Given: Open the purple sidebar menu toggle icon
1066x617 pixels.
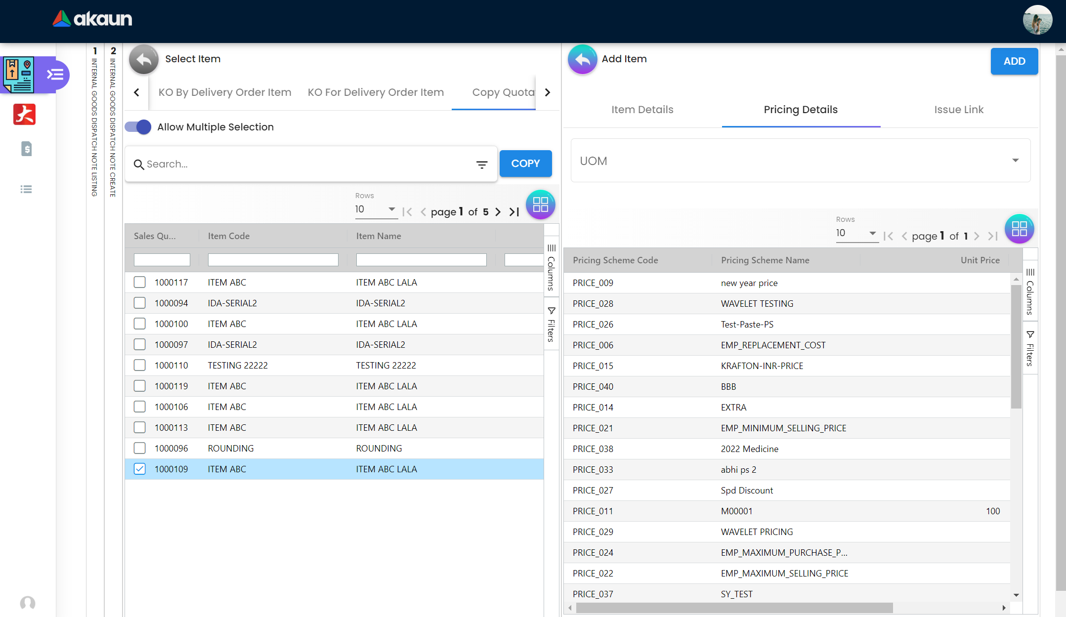Looking at the screenshot, I should tap(55, 75).
